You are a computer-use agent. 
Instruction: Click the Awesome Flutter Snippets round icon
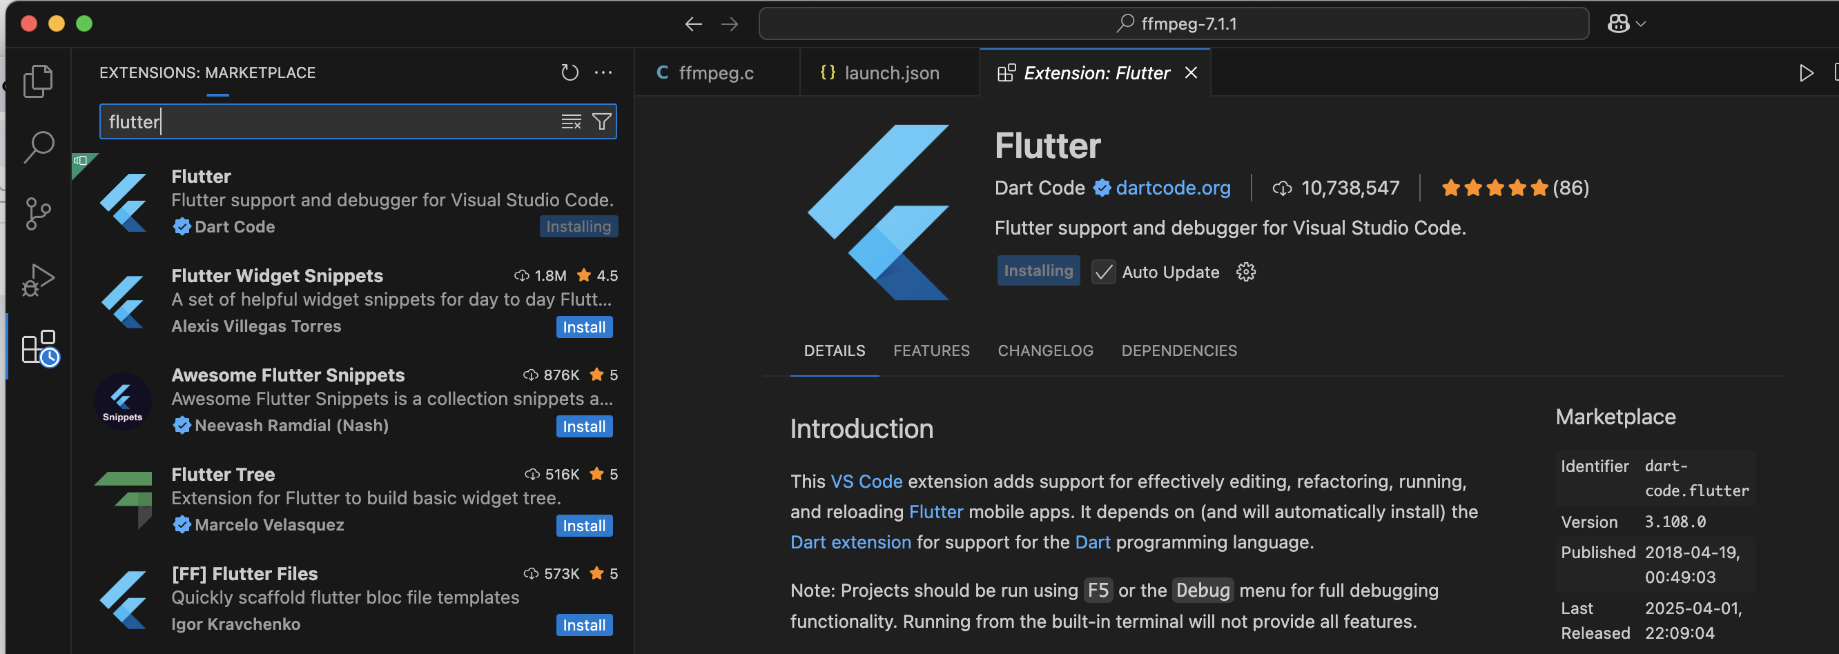tap(123, 402)
